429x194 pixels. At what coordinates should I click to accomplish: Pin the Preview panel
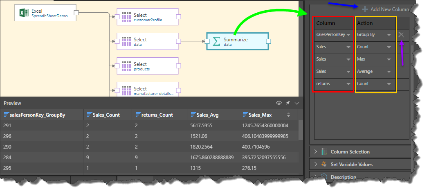click(288, 103)
